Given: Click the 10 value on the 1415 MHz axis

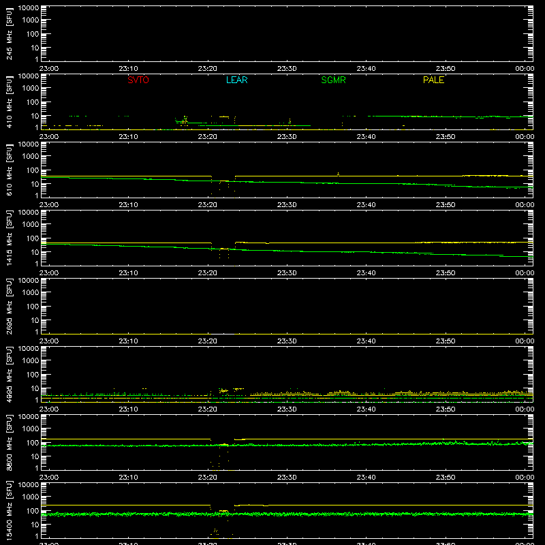Looking at the screenshot, I should tap(35, 252).
